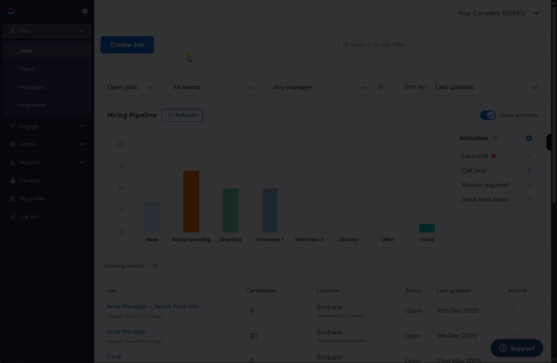Open the Last updated sort dropdown

(x=487, y=87)
